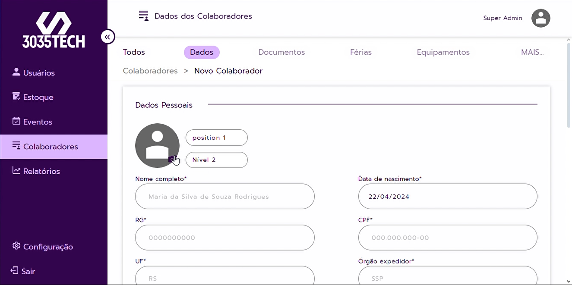Show more tabs with MAIS...
572x285 pixels.
[x=532, y=52]
